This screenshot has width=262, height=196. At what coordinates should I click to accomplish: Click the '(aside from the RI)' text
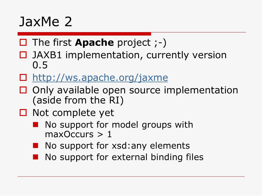click(x=78, y=100)
